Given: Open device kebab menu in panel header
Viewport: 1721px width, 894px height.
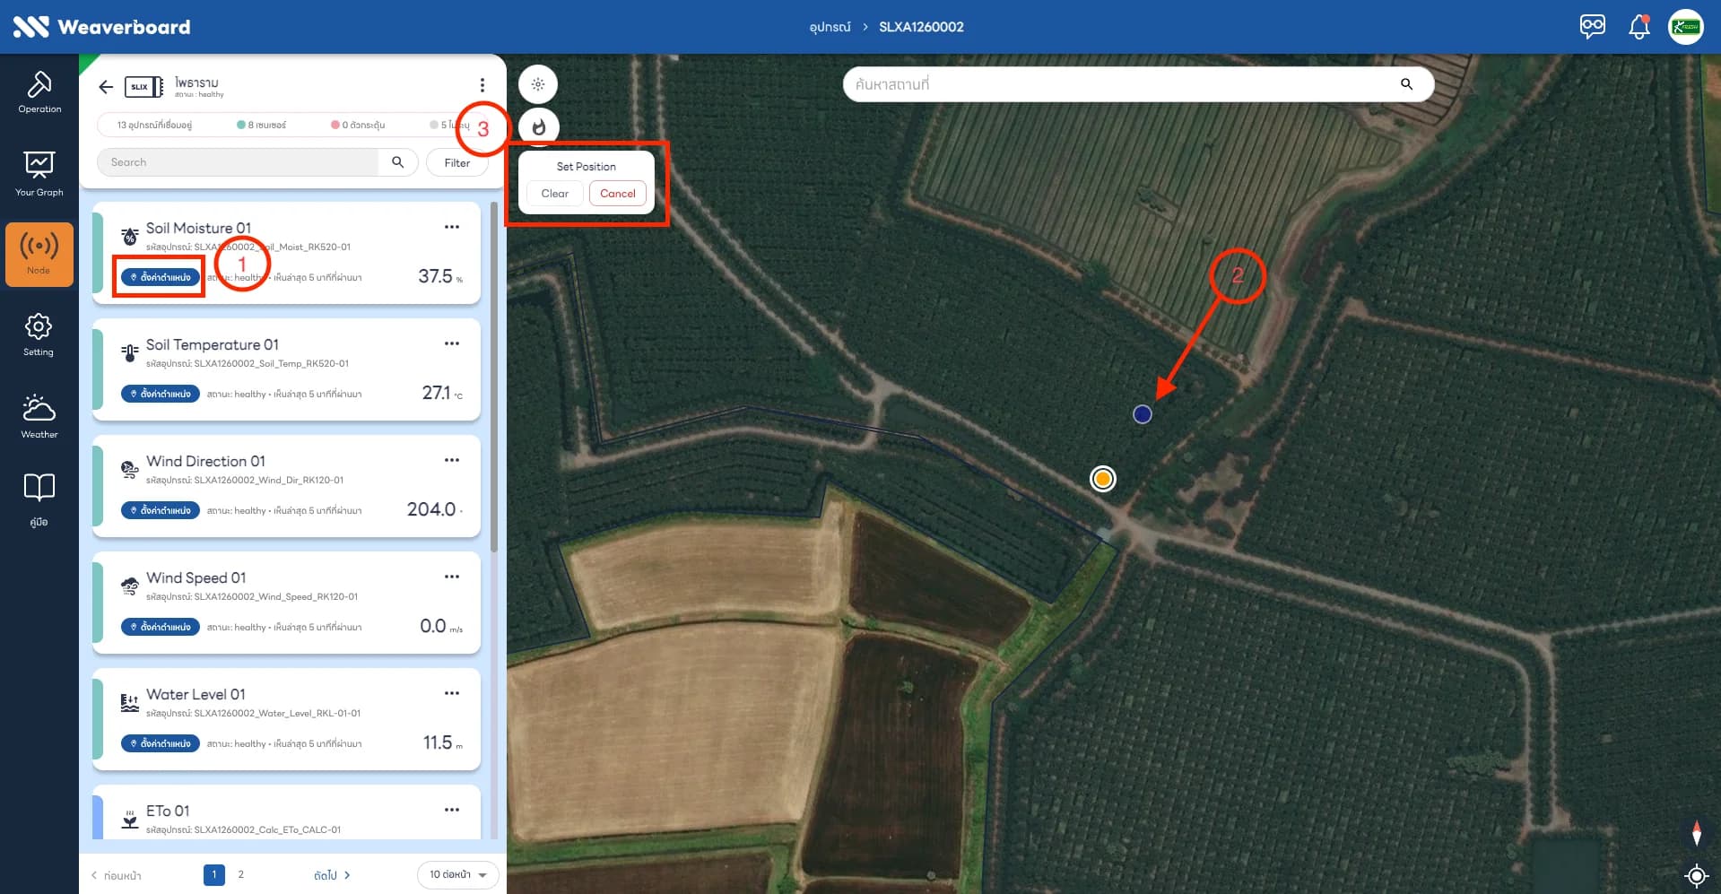Looking at the screenshot, I should pyautogui.click(x=482, y=85).
